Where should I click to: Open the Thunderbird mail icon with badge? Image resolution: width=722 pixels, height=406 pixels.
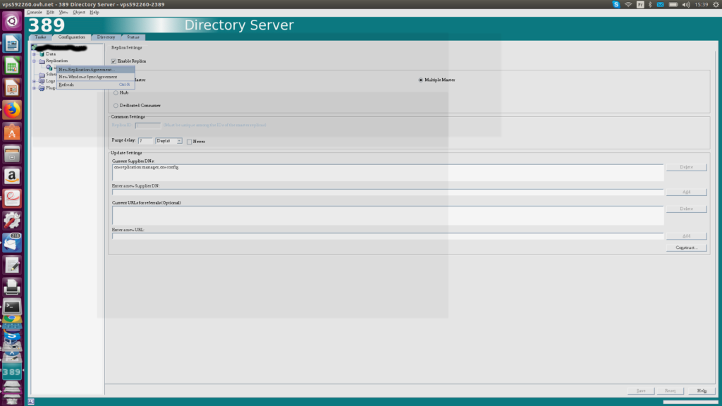pos(12,242)
